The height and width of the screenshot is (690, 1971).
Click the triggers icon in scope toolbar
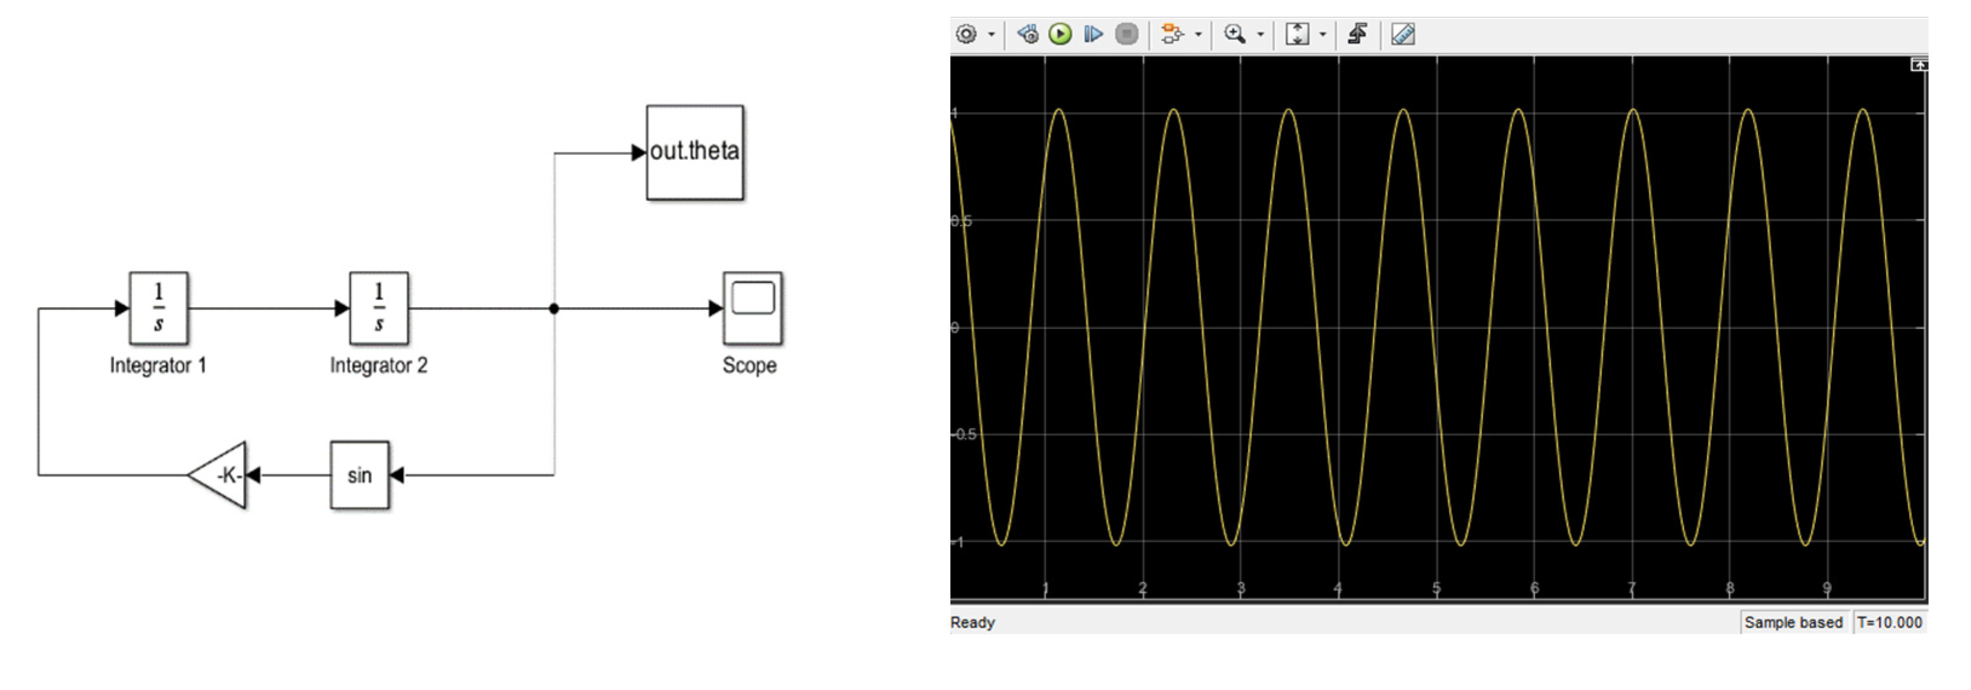pos(1358,34)
